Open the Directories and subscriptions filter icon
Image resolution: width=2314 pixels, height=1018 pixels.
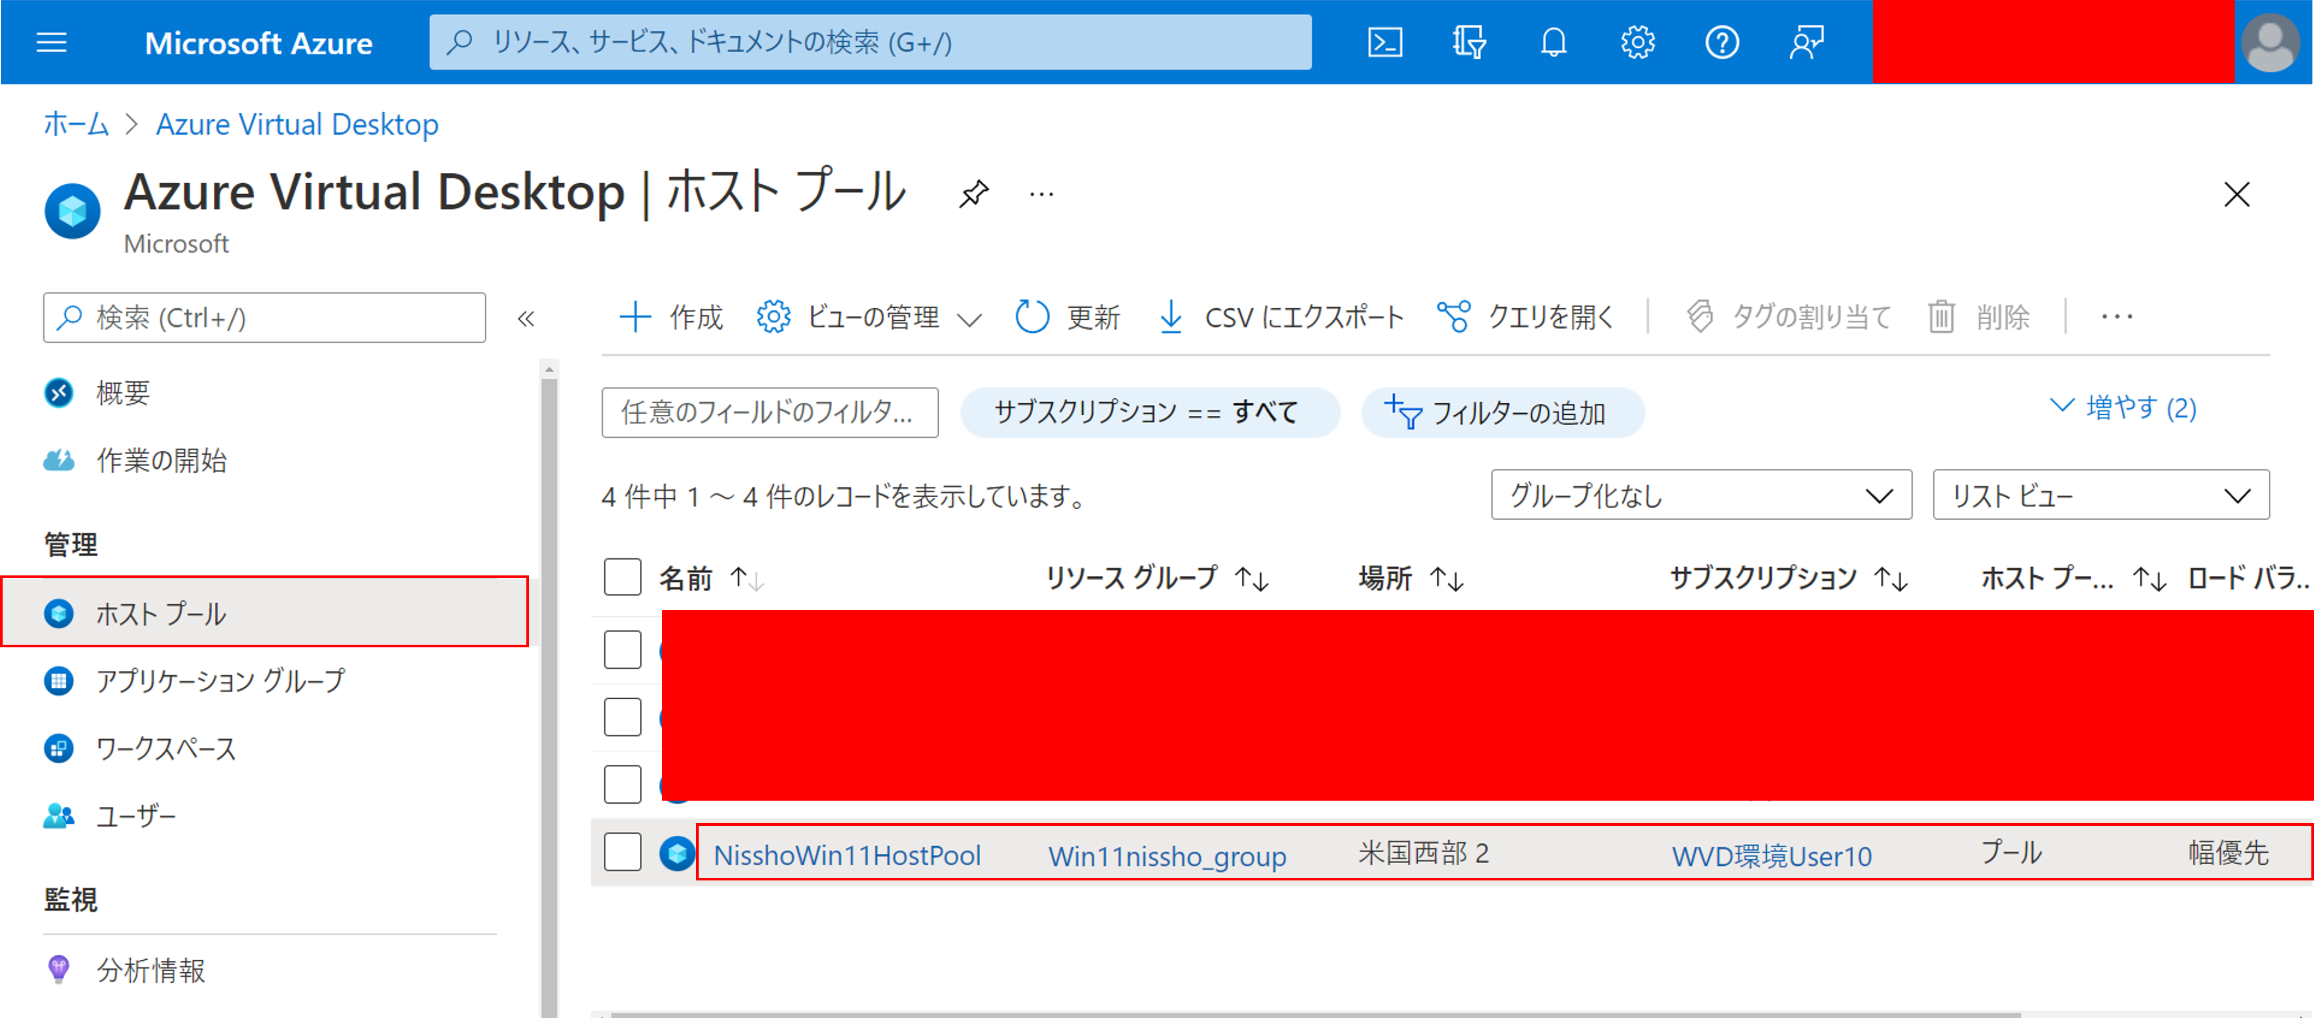[x=1469, y=42]
